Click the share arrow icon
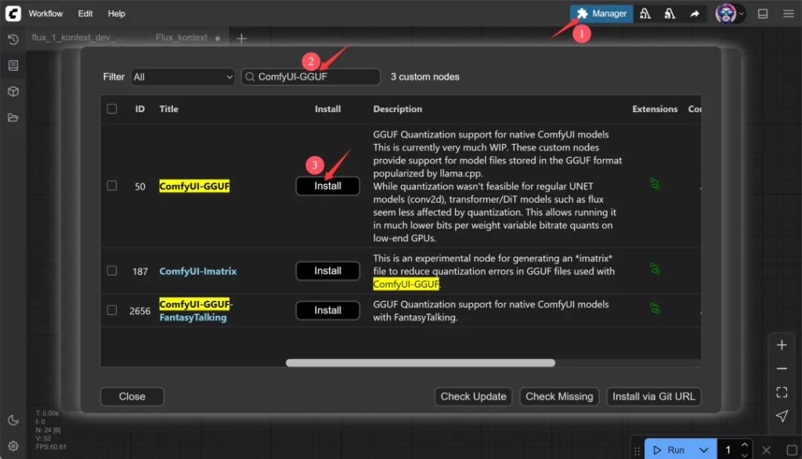802x459 pixels. pyautogui.click(x=694, y=14)
